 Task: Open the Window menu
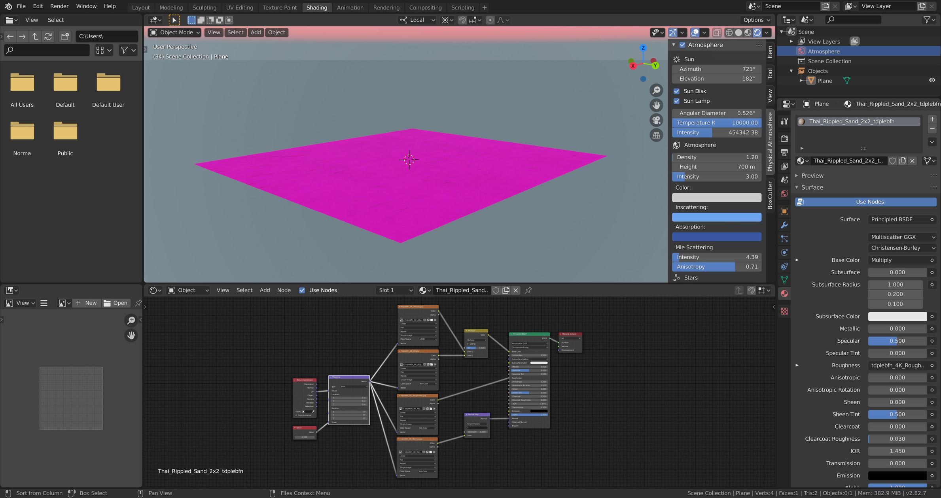(x=86, y=6)
